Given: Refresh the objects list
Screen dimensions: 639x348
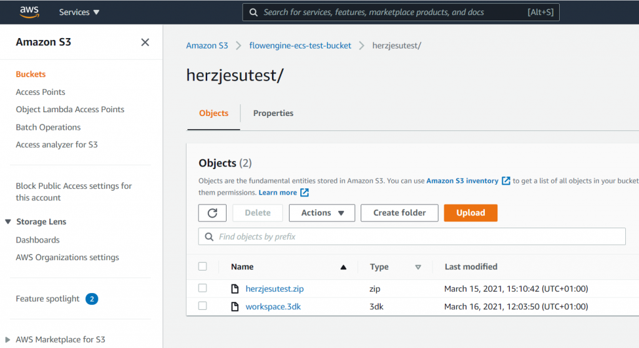Looking at the screenshot, I should (x=212, y=213).
